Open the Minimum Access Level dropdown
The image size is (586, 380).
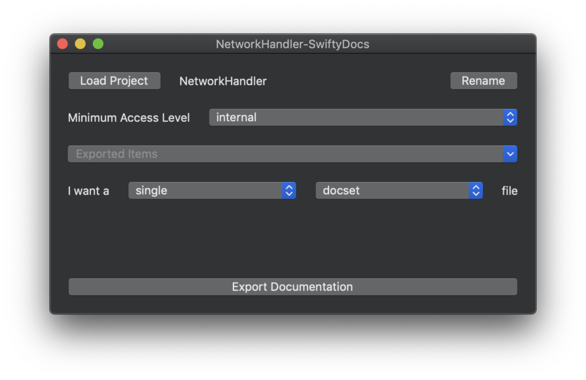pyautogui.click(x=363, y=117)
